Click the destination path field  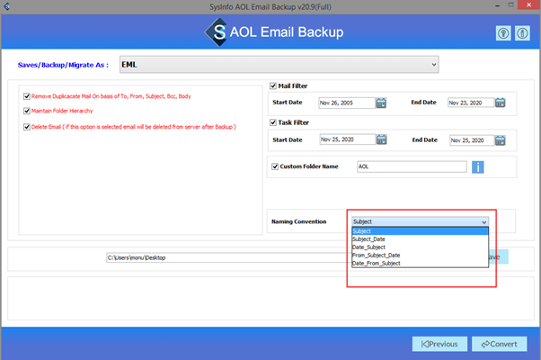tap(227, 257)
